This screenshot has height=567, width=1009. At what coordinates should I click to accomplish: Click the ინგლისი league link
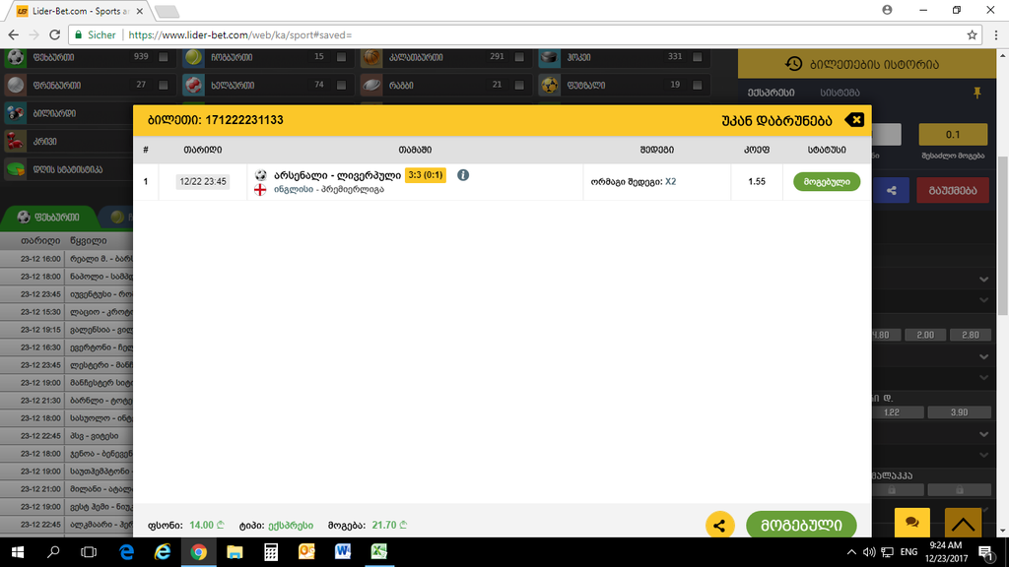tap(294, 190)
